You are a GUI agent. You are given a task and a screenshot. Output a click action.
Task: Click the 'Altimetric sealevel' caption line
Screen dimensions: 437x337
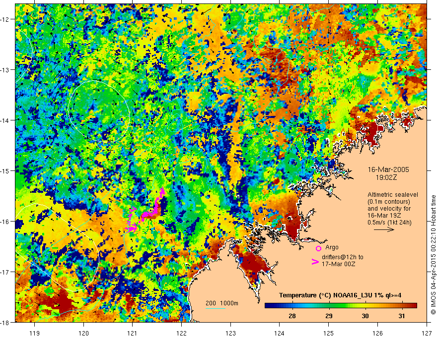tap(393, 195)
